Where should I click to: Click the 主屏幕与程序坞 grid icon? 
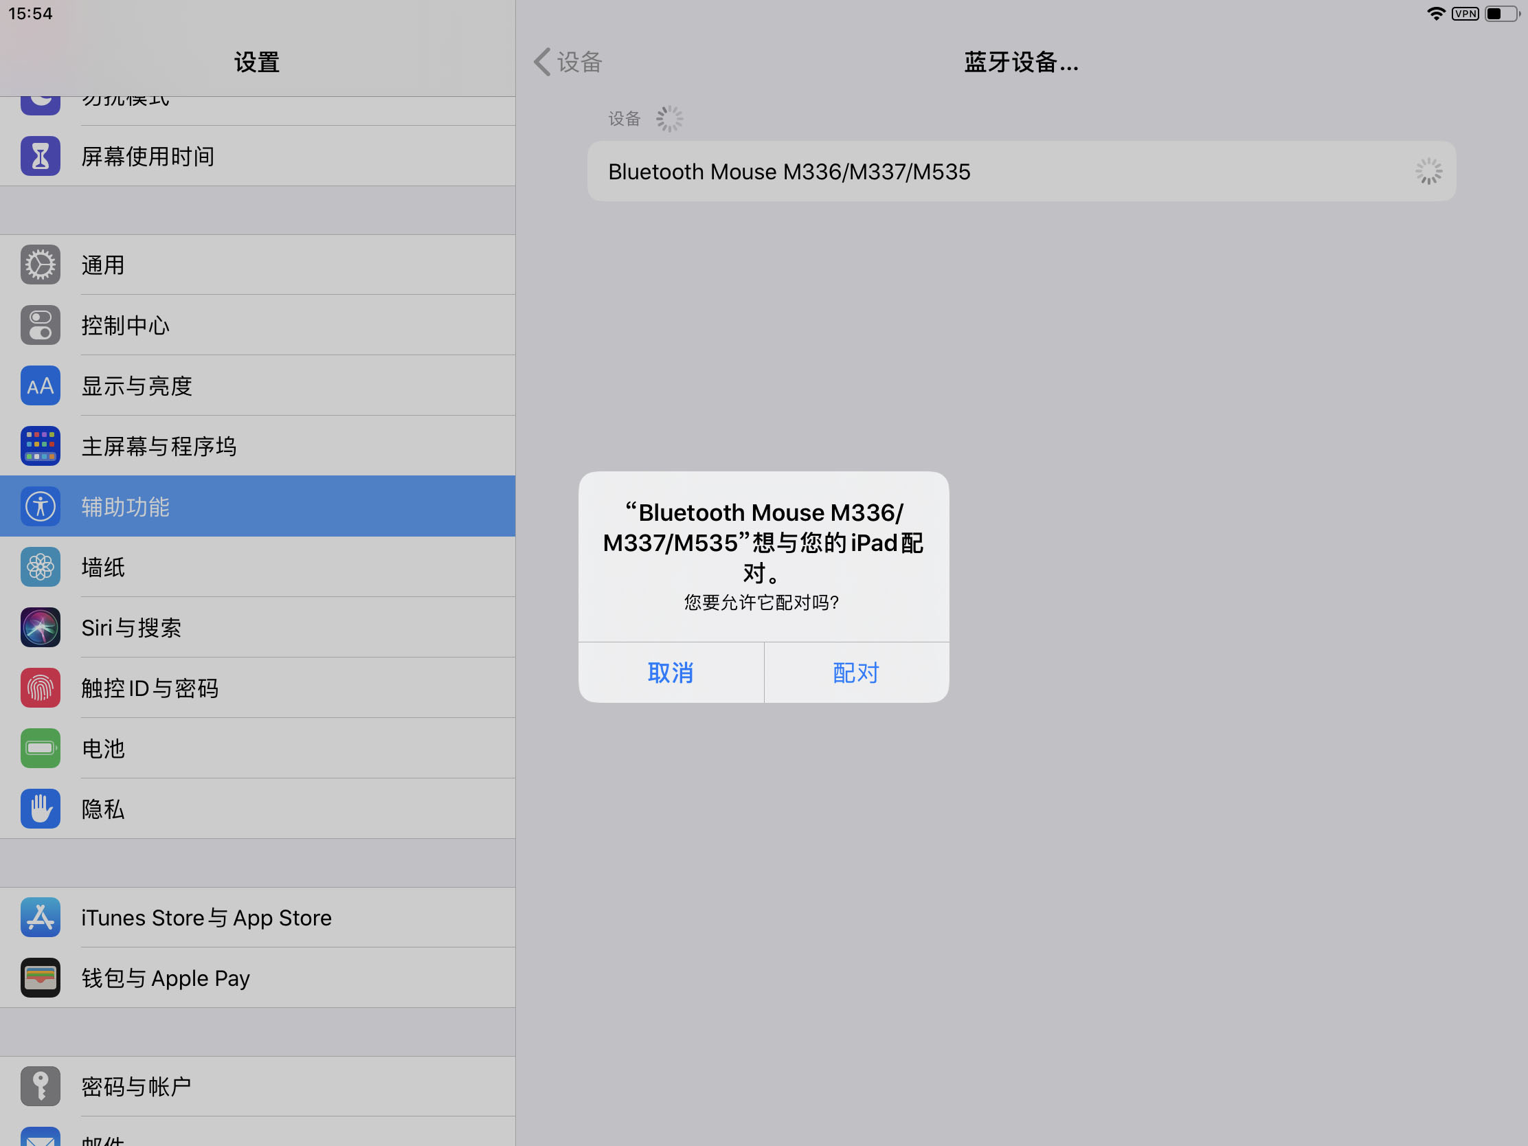coord(39,445)
